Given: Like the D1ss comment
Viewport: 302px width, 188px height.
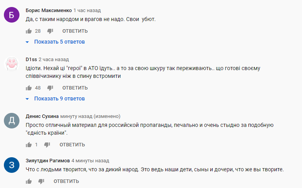Looking at the screenshot, I should [x=29, y=88].
